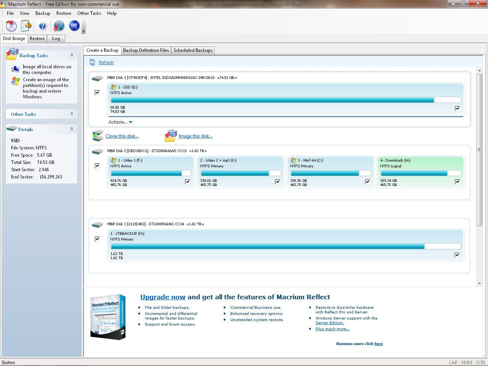The width and height of the screenshot is (488, 366).
Task: Expand the Other Tasks panel
Action: pyautogui.click(x=72, y=114)
